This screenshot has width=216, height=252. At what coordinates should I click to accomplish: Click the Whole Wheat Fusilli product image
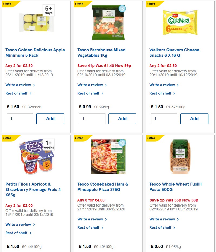[180, 157]
